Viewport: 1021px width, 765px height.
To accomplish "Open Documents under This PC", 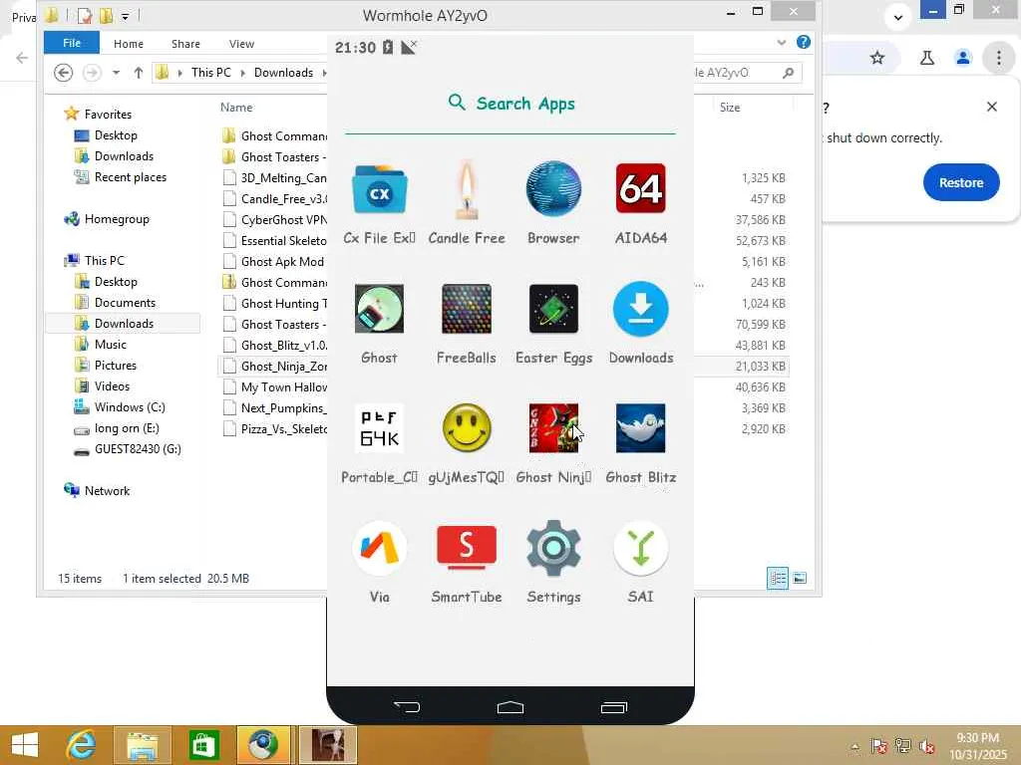I will coord(125,303).
